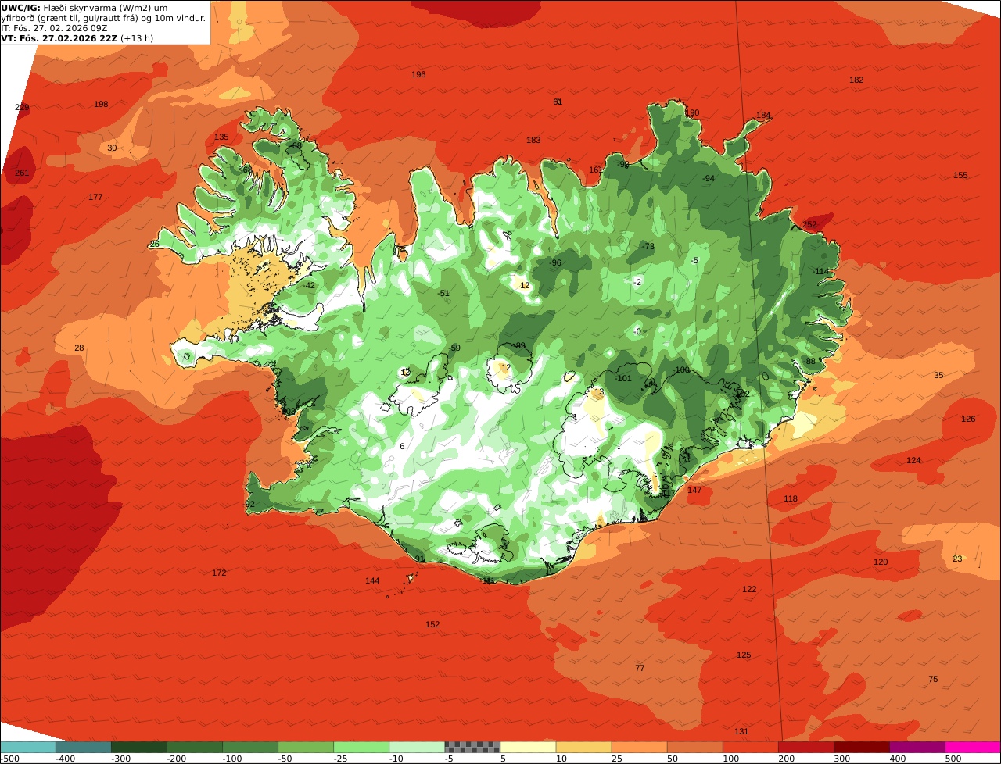
Task: Click the light orange swatch between 25 and 50
Action: point(639,747)
